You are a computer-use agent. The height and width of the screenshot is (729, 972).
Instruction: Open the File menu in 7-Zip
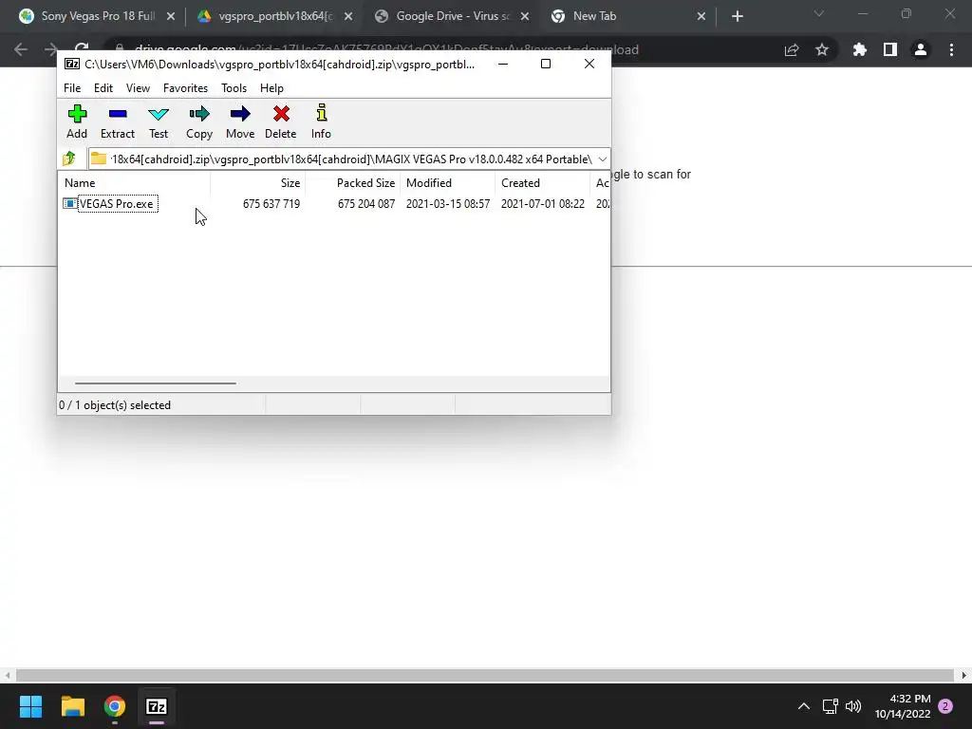click(x=72, y=88)
